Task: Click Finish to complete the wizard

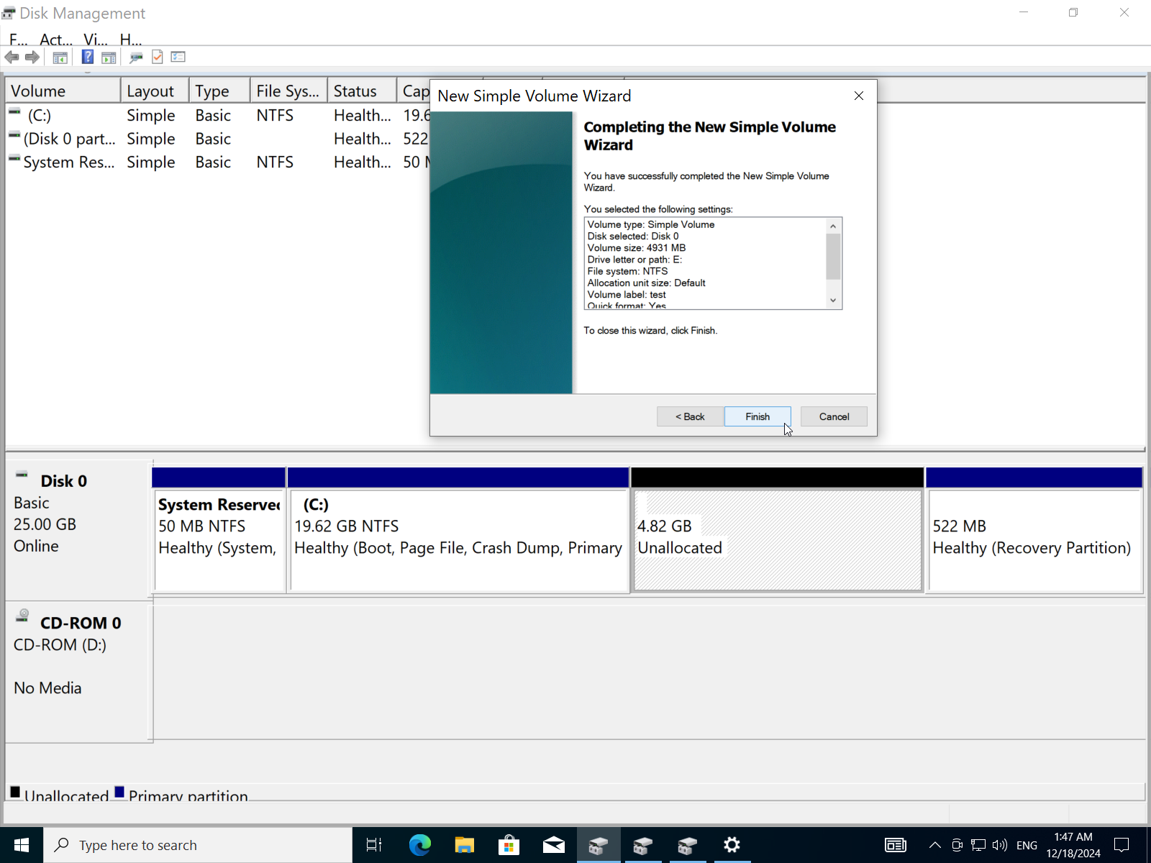Action: coord(757,416)
